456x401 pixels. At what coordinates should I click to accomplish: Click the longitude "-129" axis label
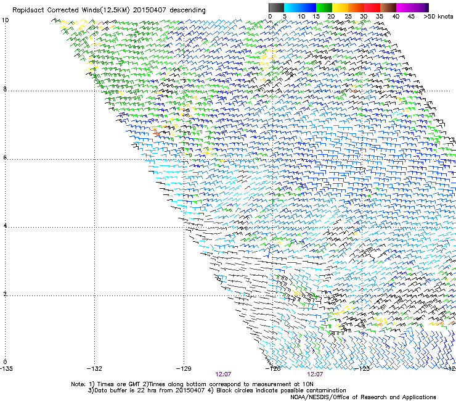point(184,369)
